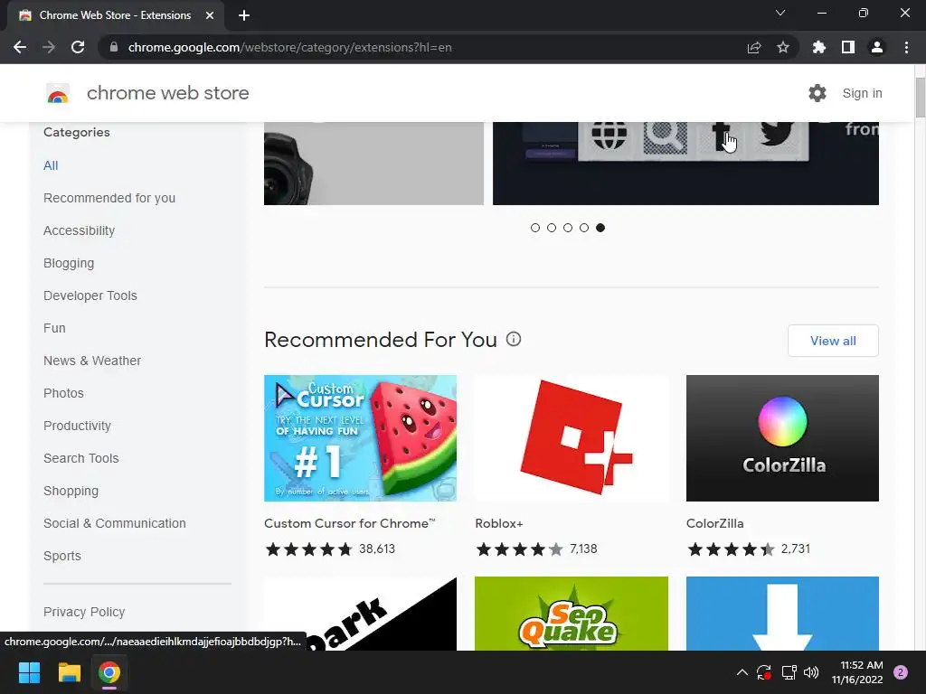Open the web store settings gear
Viewport: 926px width, 694px height.
817,93
